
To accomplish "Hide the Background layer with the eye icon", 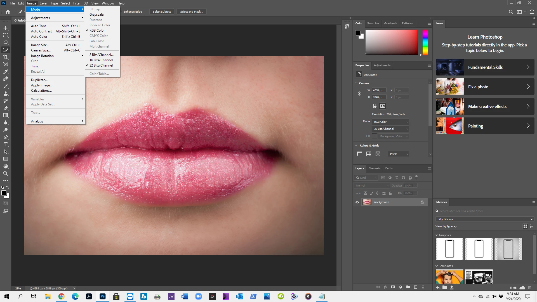I will [357, 202].
